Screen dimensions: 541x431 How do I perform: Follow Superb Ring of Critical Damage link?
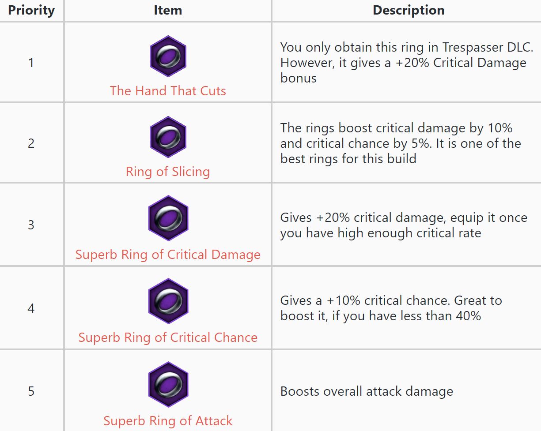(x=168, y=255)
